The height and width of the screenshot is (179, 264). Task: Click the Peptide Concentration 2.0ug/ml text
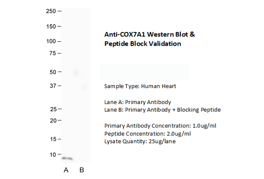click(147, 133)
